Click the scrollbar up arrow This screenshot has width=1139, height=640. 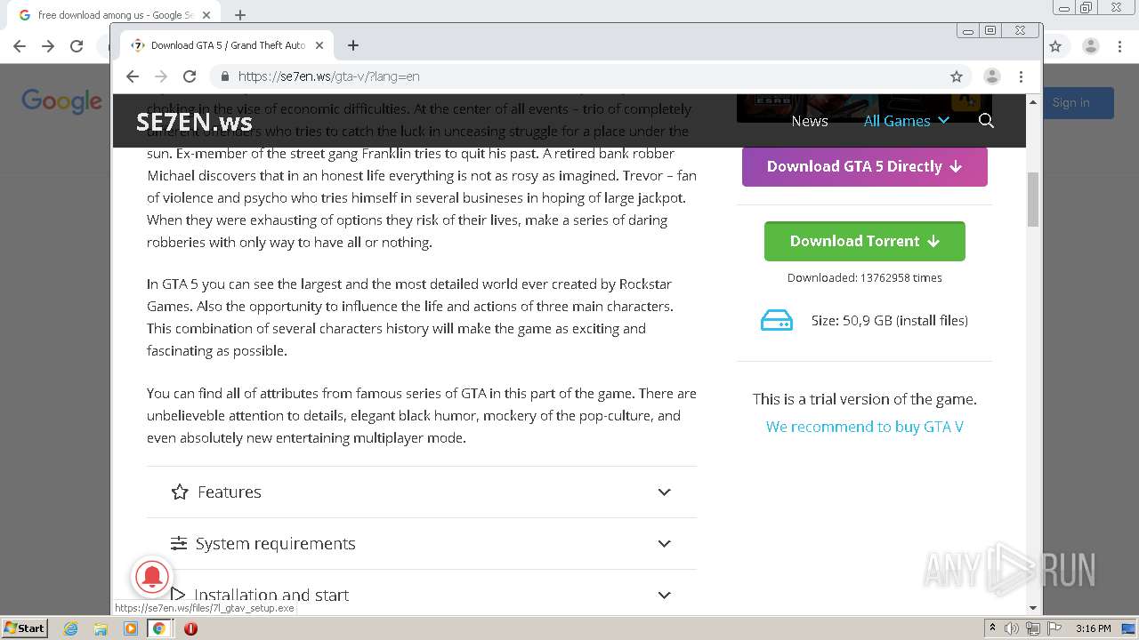click(x=1033, y=101)
